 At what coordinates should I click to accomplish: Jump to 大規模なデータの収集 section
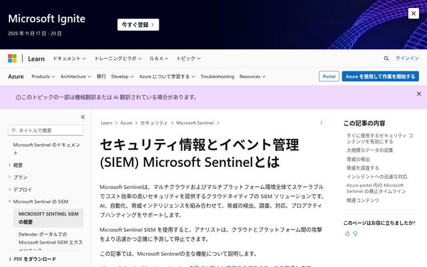(370, 150)
